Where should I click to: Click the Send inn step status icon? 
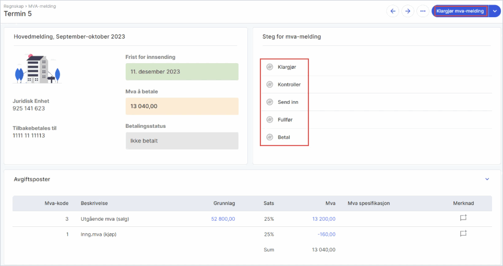(270, 102)
